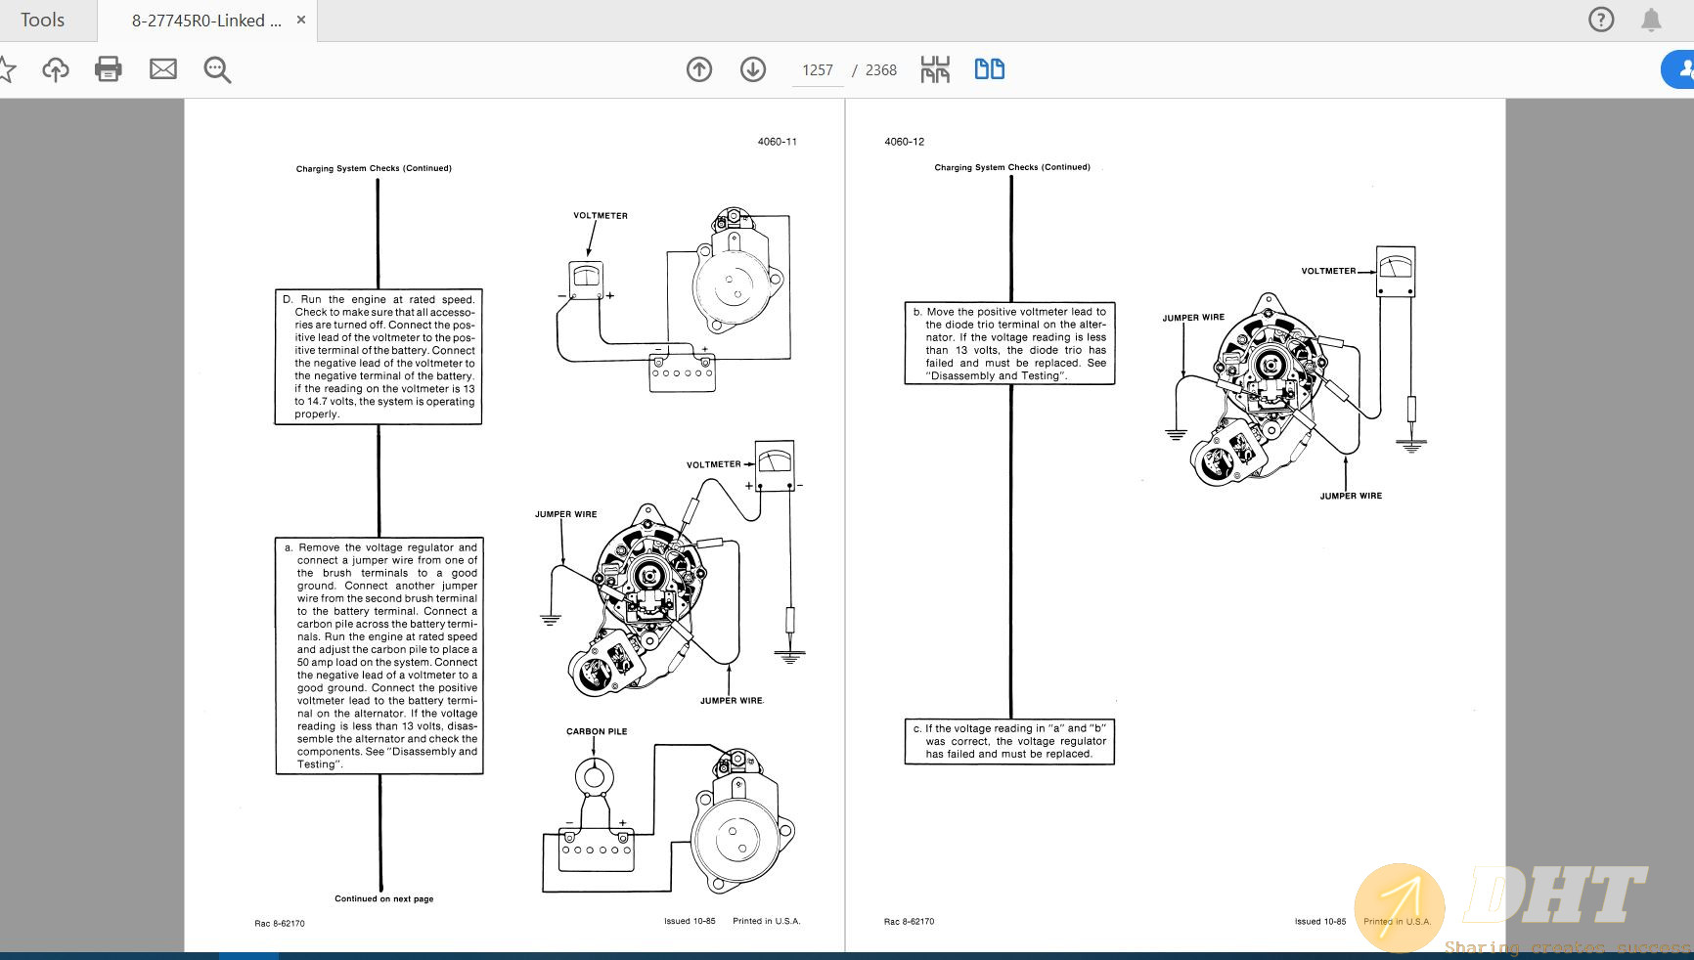Send file by email envelope icon
The height and width of the screenshot is (960, 1694).
pyautogui.click(x=163, y=69)
